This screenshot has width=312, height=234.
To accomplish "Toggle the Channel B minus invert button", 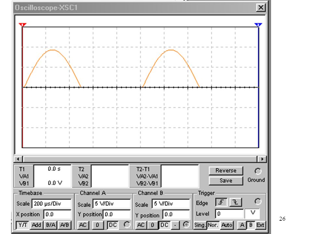I will coord(175,225).
